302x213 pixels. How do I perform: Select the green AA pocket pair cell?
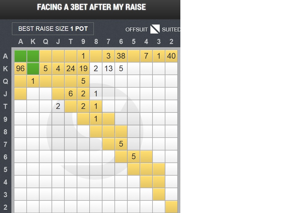tap(20, 56)
